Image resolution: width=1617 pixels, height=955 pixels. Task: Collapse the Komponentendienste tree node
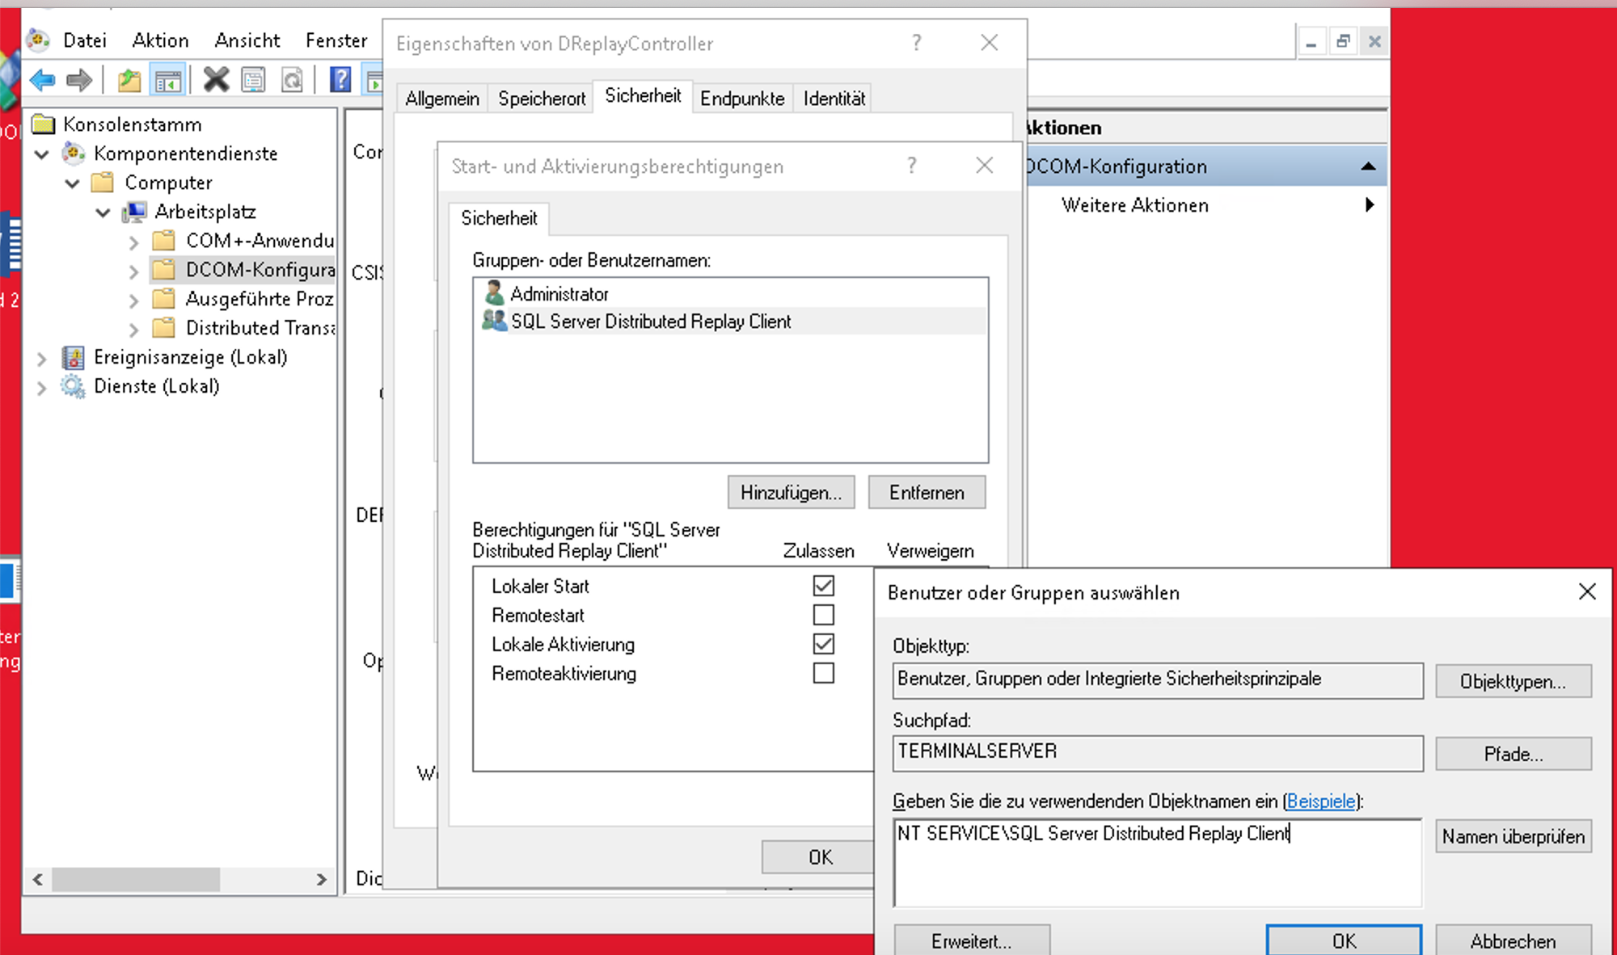(42, 154)
